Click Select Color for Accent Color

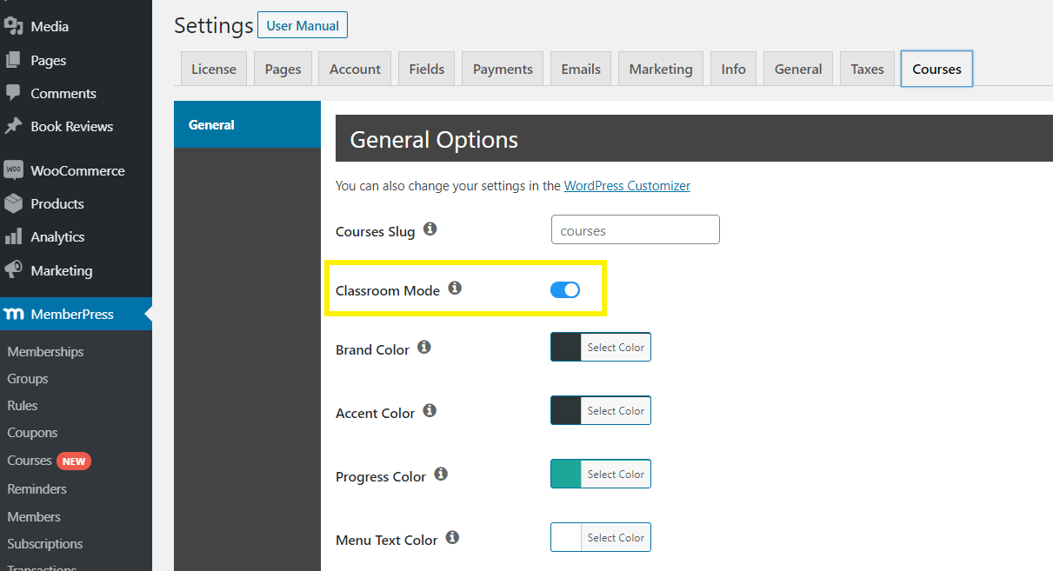(x=616, y=410)
